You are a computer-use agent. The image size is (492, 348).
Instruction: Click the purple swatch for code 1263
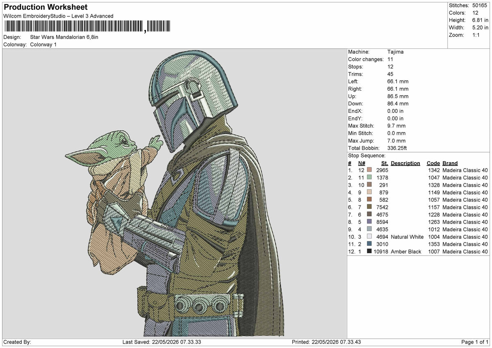pyautogui.click(x=369, y=222)
